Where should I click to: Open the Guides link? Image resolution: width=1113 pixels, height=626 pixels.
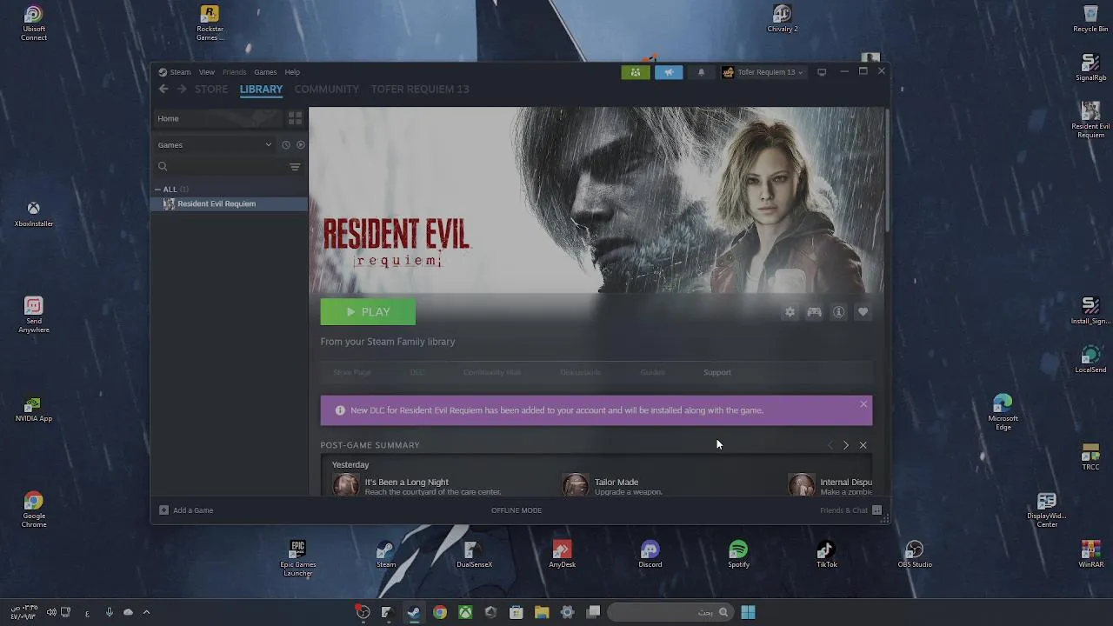[652, 372]
